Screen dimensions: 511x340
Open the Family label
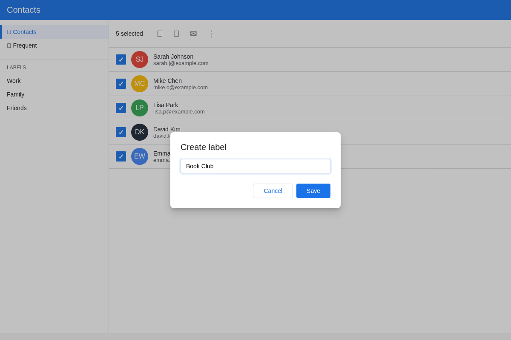15,94
